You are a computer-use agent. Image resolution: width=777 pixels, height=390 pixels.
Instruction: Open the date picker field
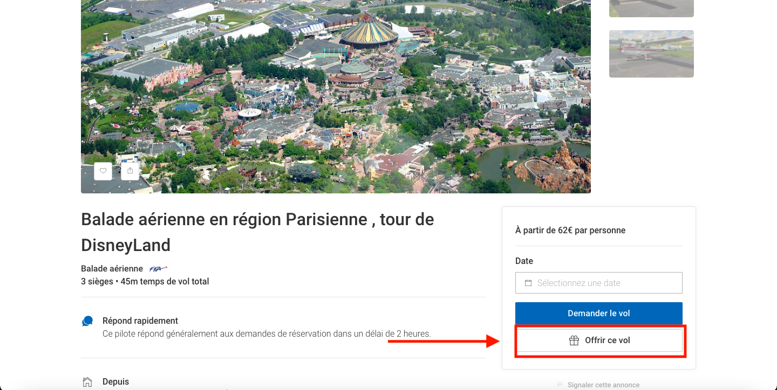pos(599,283)
